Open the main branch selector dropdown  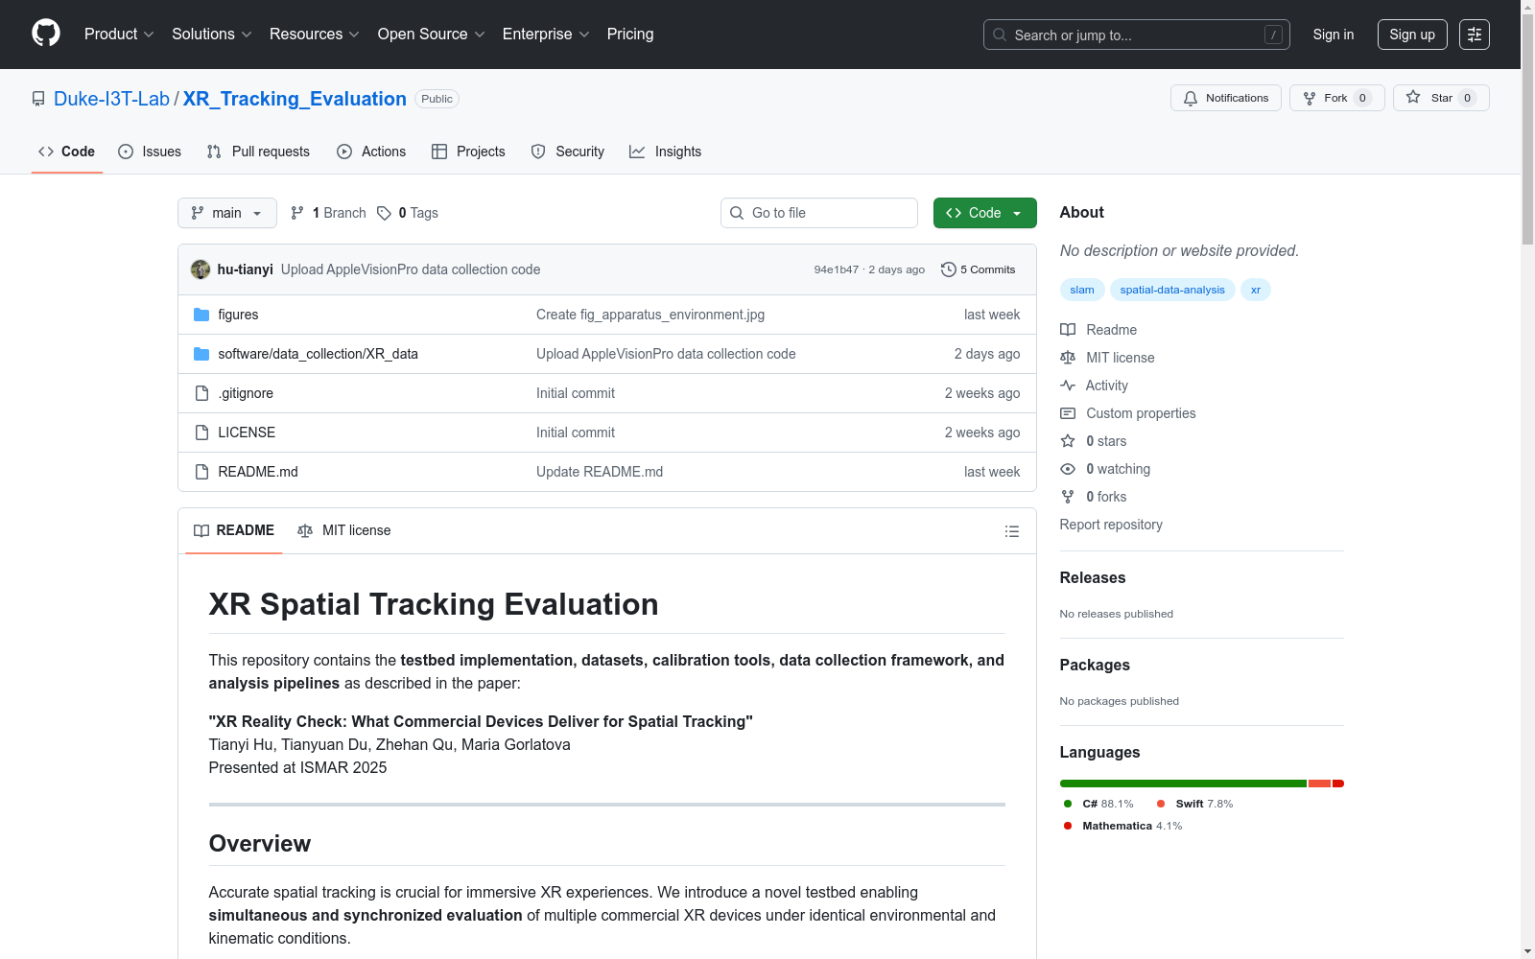[227, 213]
